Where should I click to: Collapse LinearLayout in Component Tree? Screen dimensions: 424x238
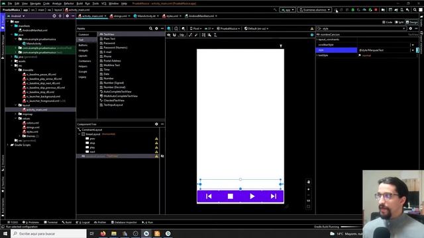click(79, 134)
